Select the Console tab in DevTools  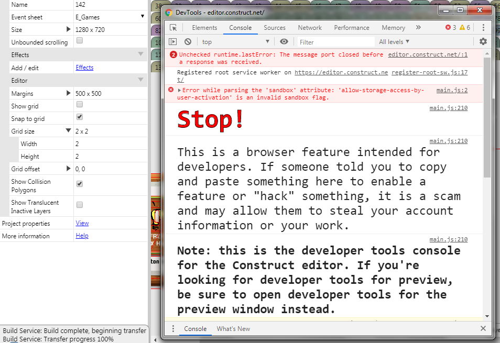pyautogui.click(x=240, y=28)
